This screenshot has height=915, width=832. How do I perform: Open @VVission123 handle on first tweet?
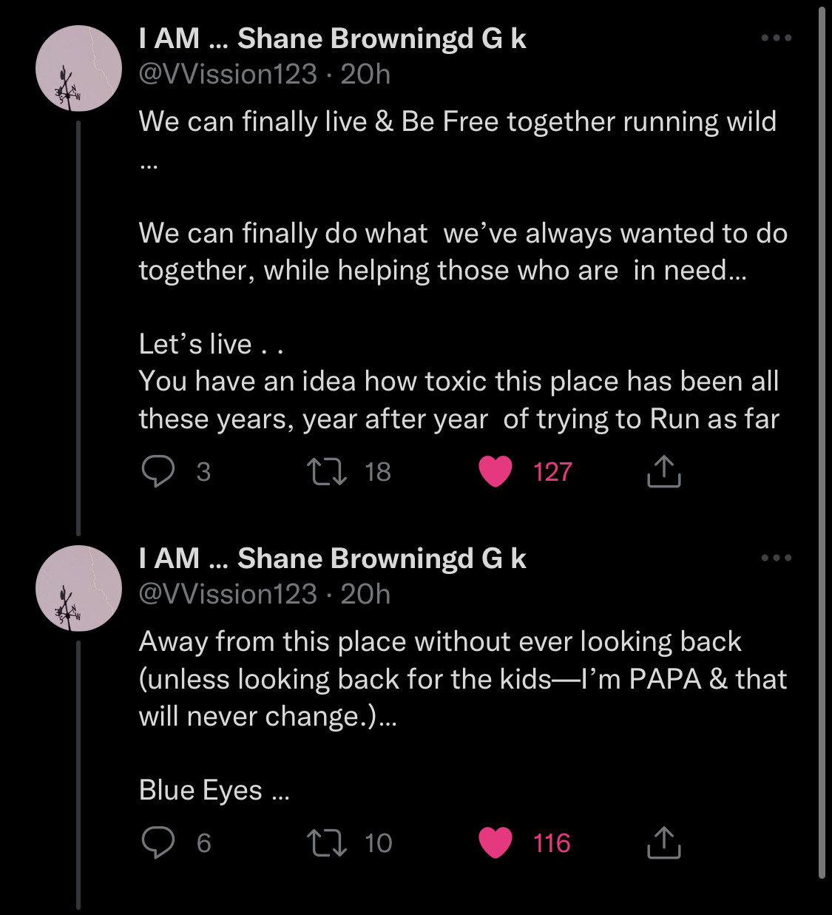(x=228, y=74)
